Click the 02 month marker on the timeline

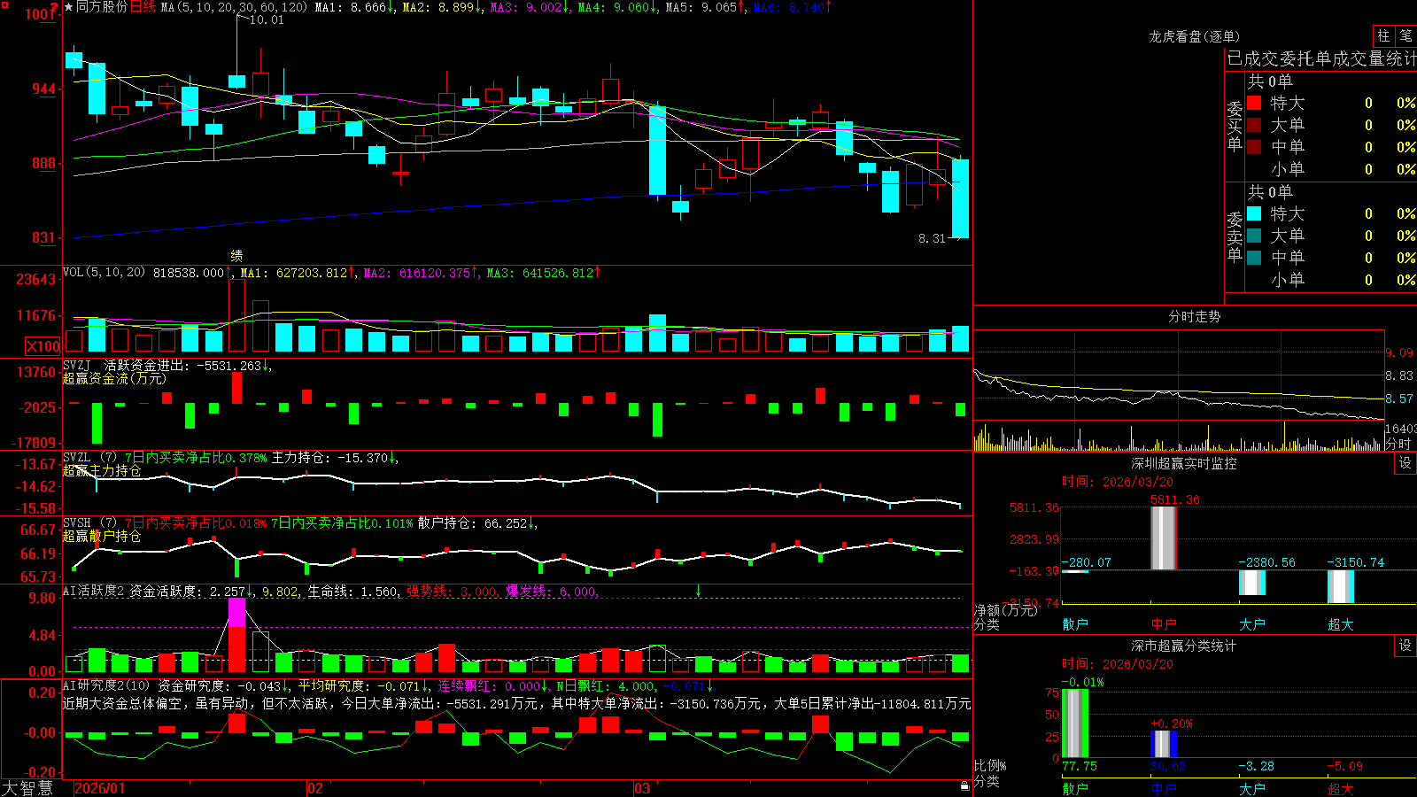pyautogui.click(x=315, y=788)
